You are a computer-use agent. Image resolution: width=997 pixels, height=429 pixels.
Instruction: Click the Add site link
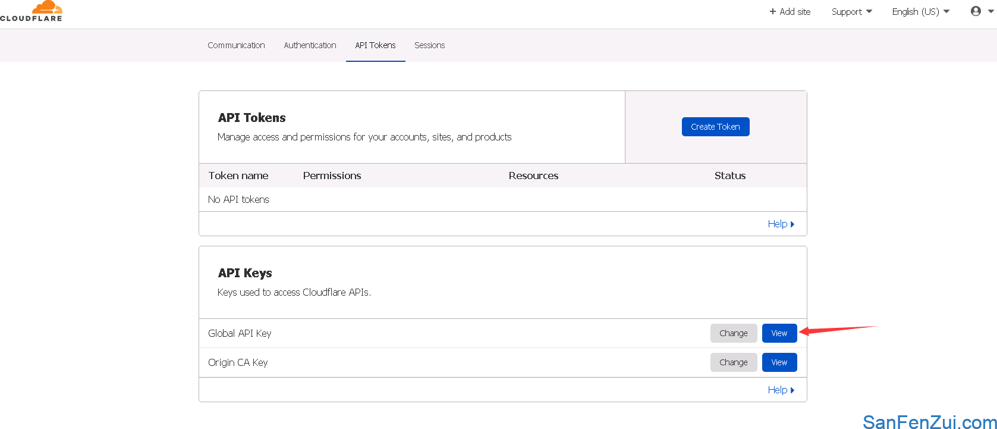(x=790, y=11)
